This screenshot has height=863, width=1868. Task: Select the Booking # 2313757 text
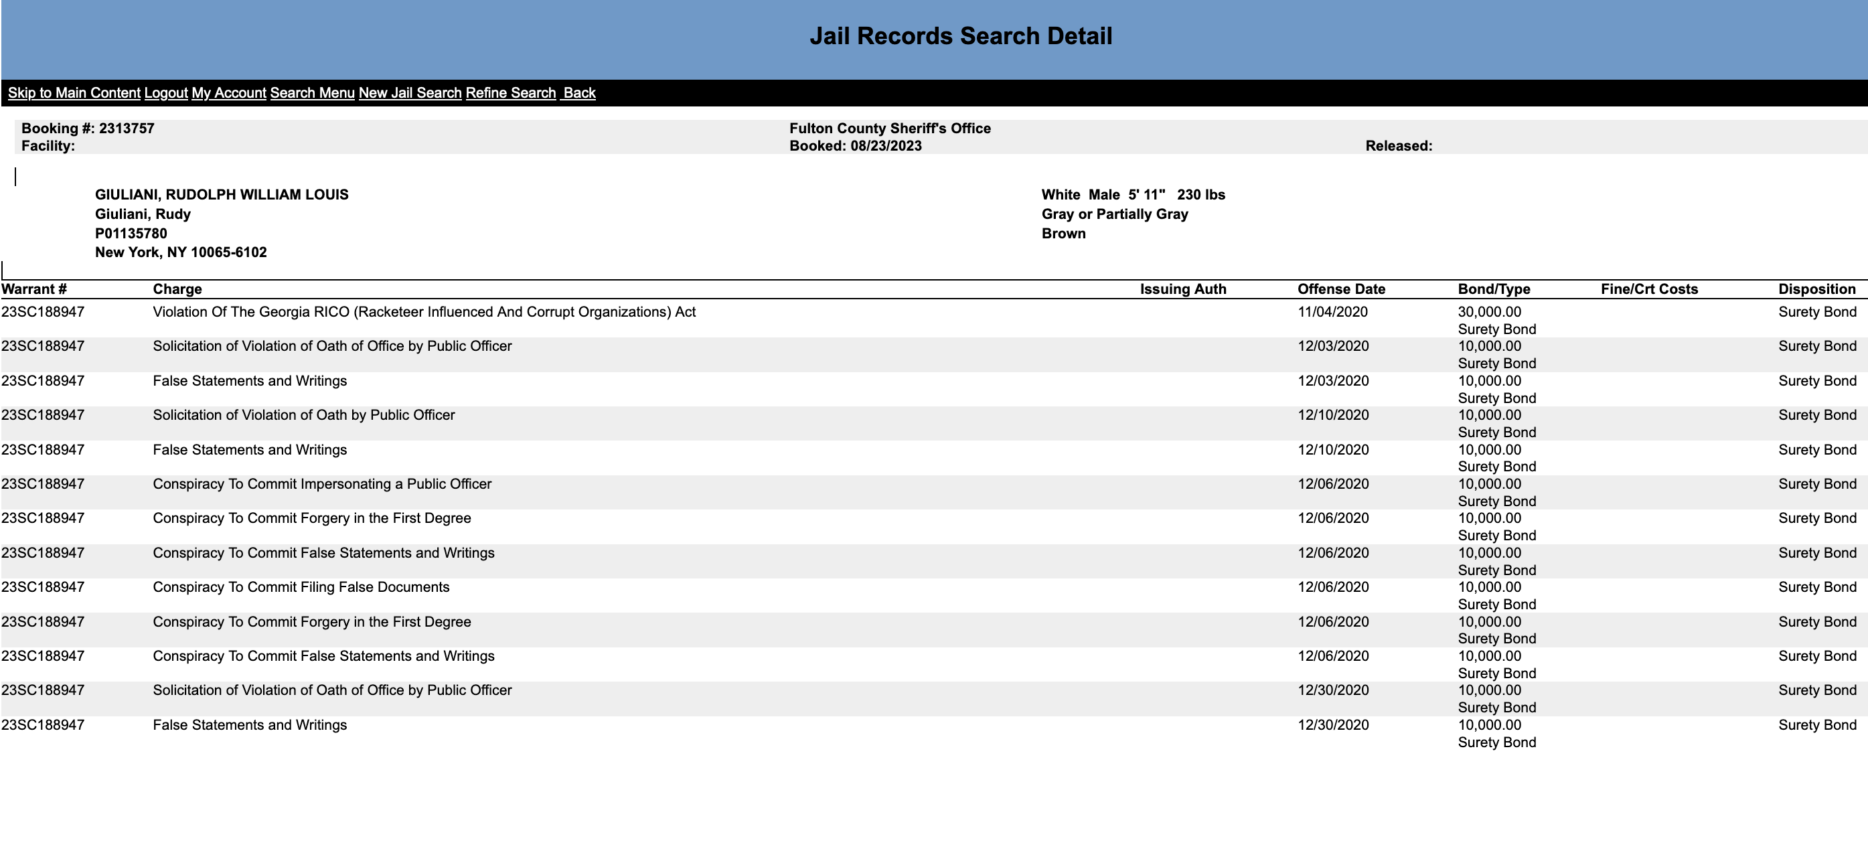(88, 129)
